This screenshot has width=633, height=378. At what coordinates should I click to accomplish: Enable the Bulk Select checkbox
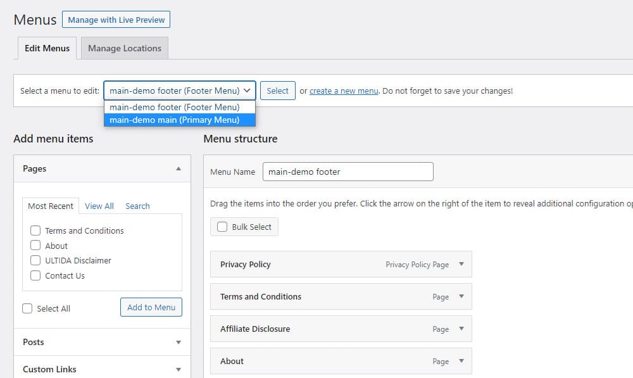(x=222, y=227)
